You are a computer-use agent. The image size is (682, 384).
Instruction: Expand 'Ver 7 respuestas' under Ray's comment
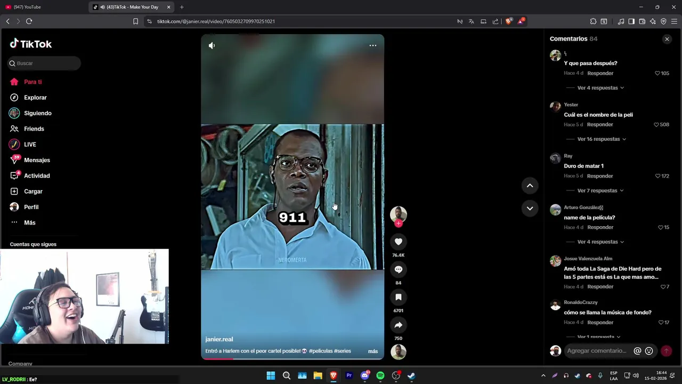(600, 190)
